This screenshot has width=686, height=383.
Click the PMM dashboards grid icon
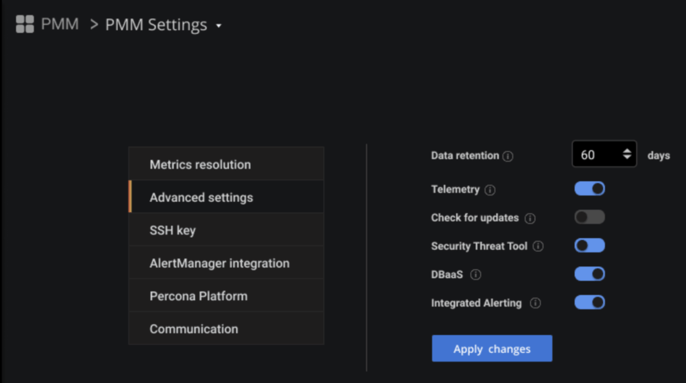[x=25, y=24]
